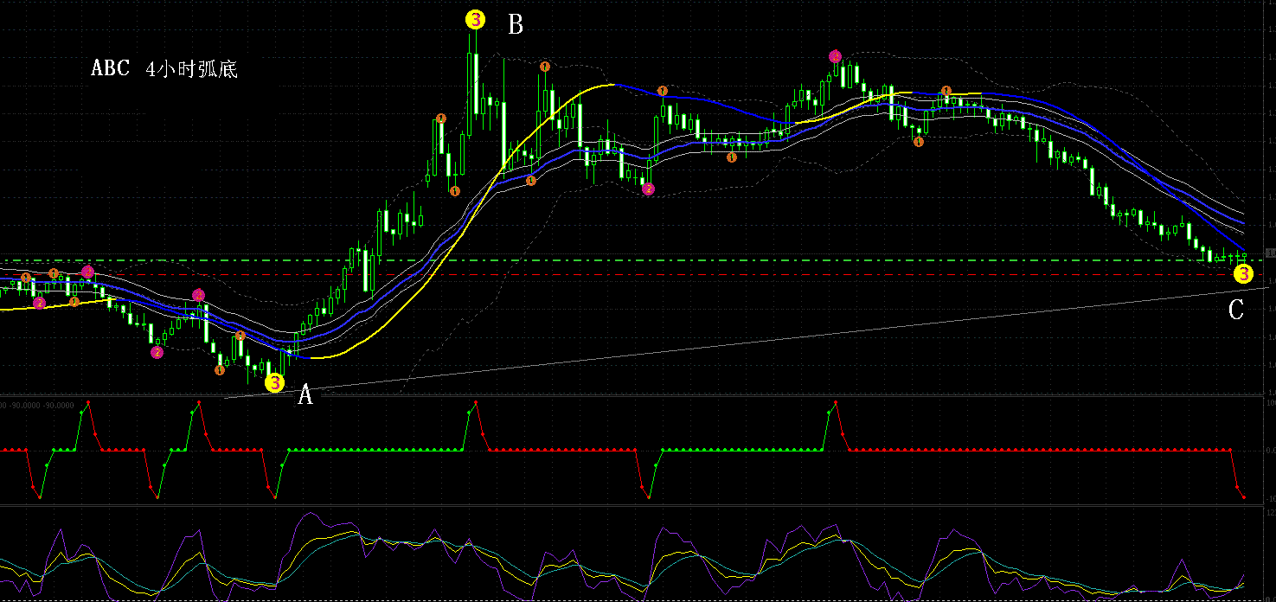Select the "ABC 4小时弧底" chart text label

(164, 69)
